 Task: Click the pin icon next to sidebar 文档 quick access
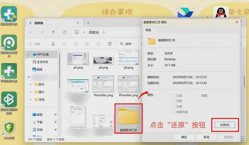[55, 130]
